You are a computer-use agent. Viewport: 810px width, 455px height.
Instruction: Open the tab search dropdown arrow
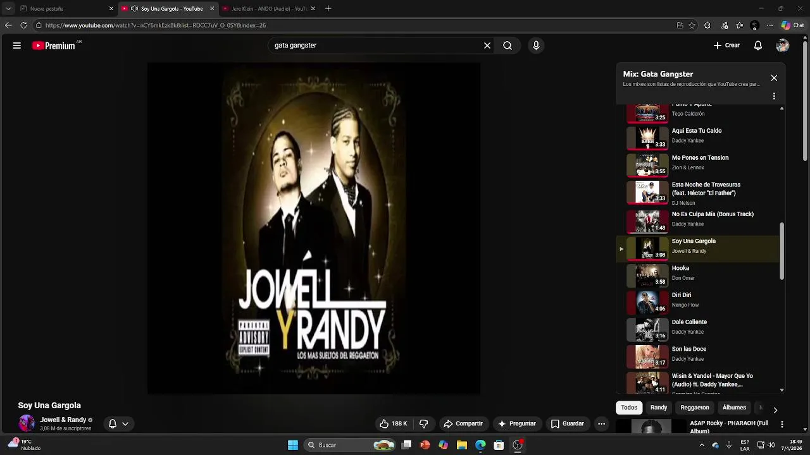tap(8, 9)
